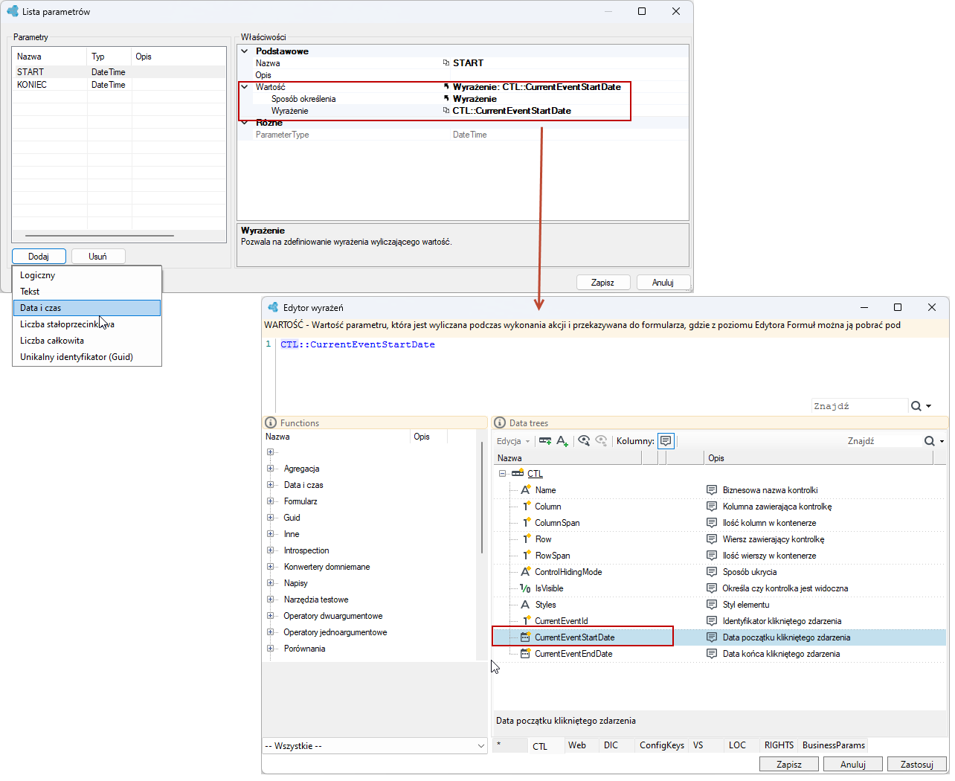Click the magnifier beside the expression editor Znajdź field
Image resolution: width=955 pixels, height=781 pixels.
[x=916, y=406]
